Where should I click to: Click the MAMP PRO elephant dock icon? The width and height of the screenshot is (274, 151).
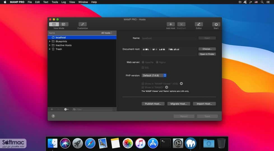click(191, 143)
